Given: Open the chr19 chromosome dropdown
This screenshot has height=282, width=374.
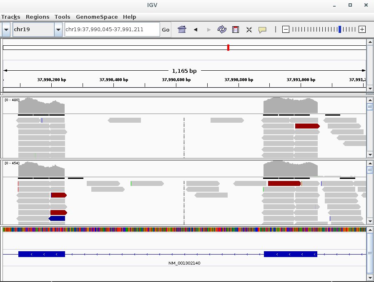Looking at the screenshot, I should pos(58,30).
